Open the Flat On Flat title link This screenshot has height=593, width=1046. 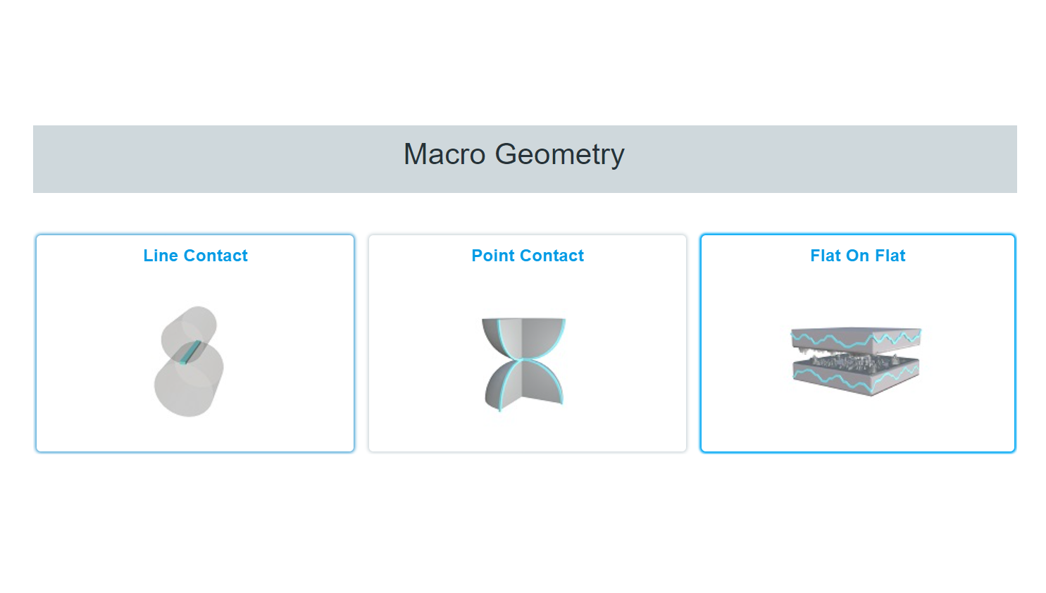857,256
